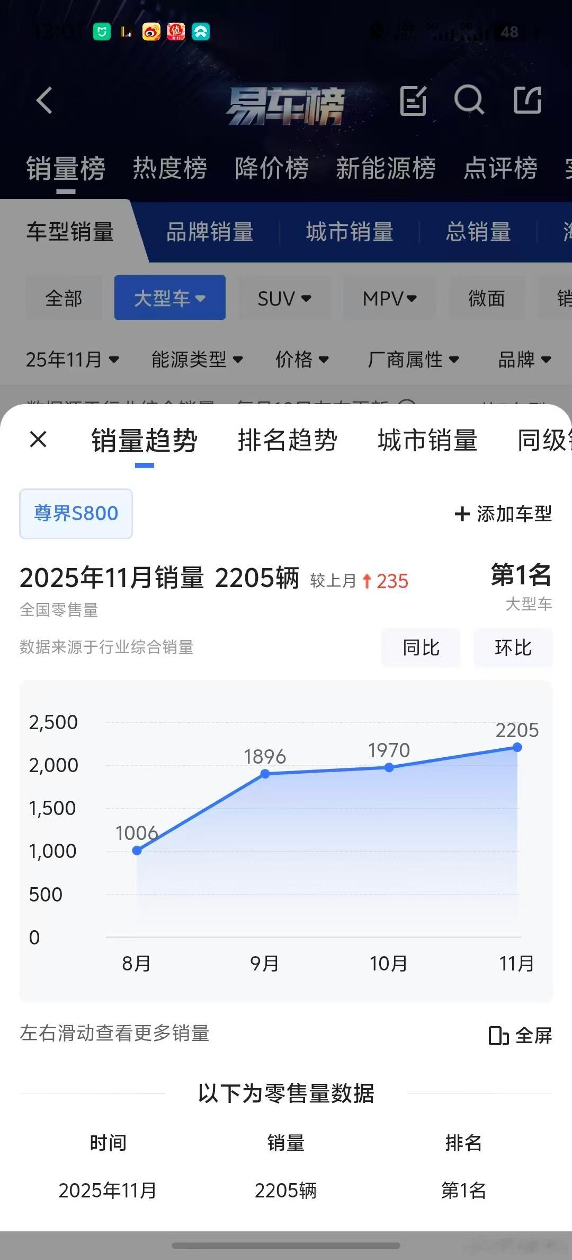Tap the 尊界S800 model chip
This screenshot has width=572, height=1260.
(x=76, y=513)
